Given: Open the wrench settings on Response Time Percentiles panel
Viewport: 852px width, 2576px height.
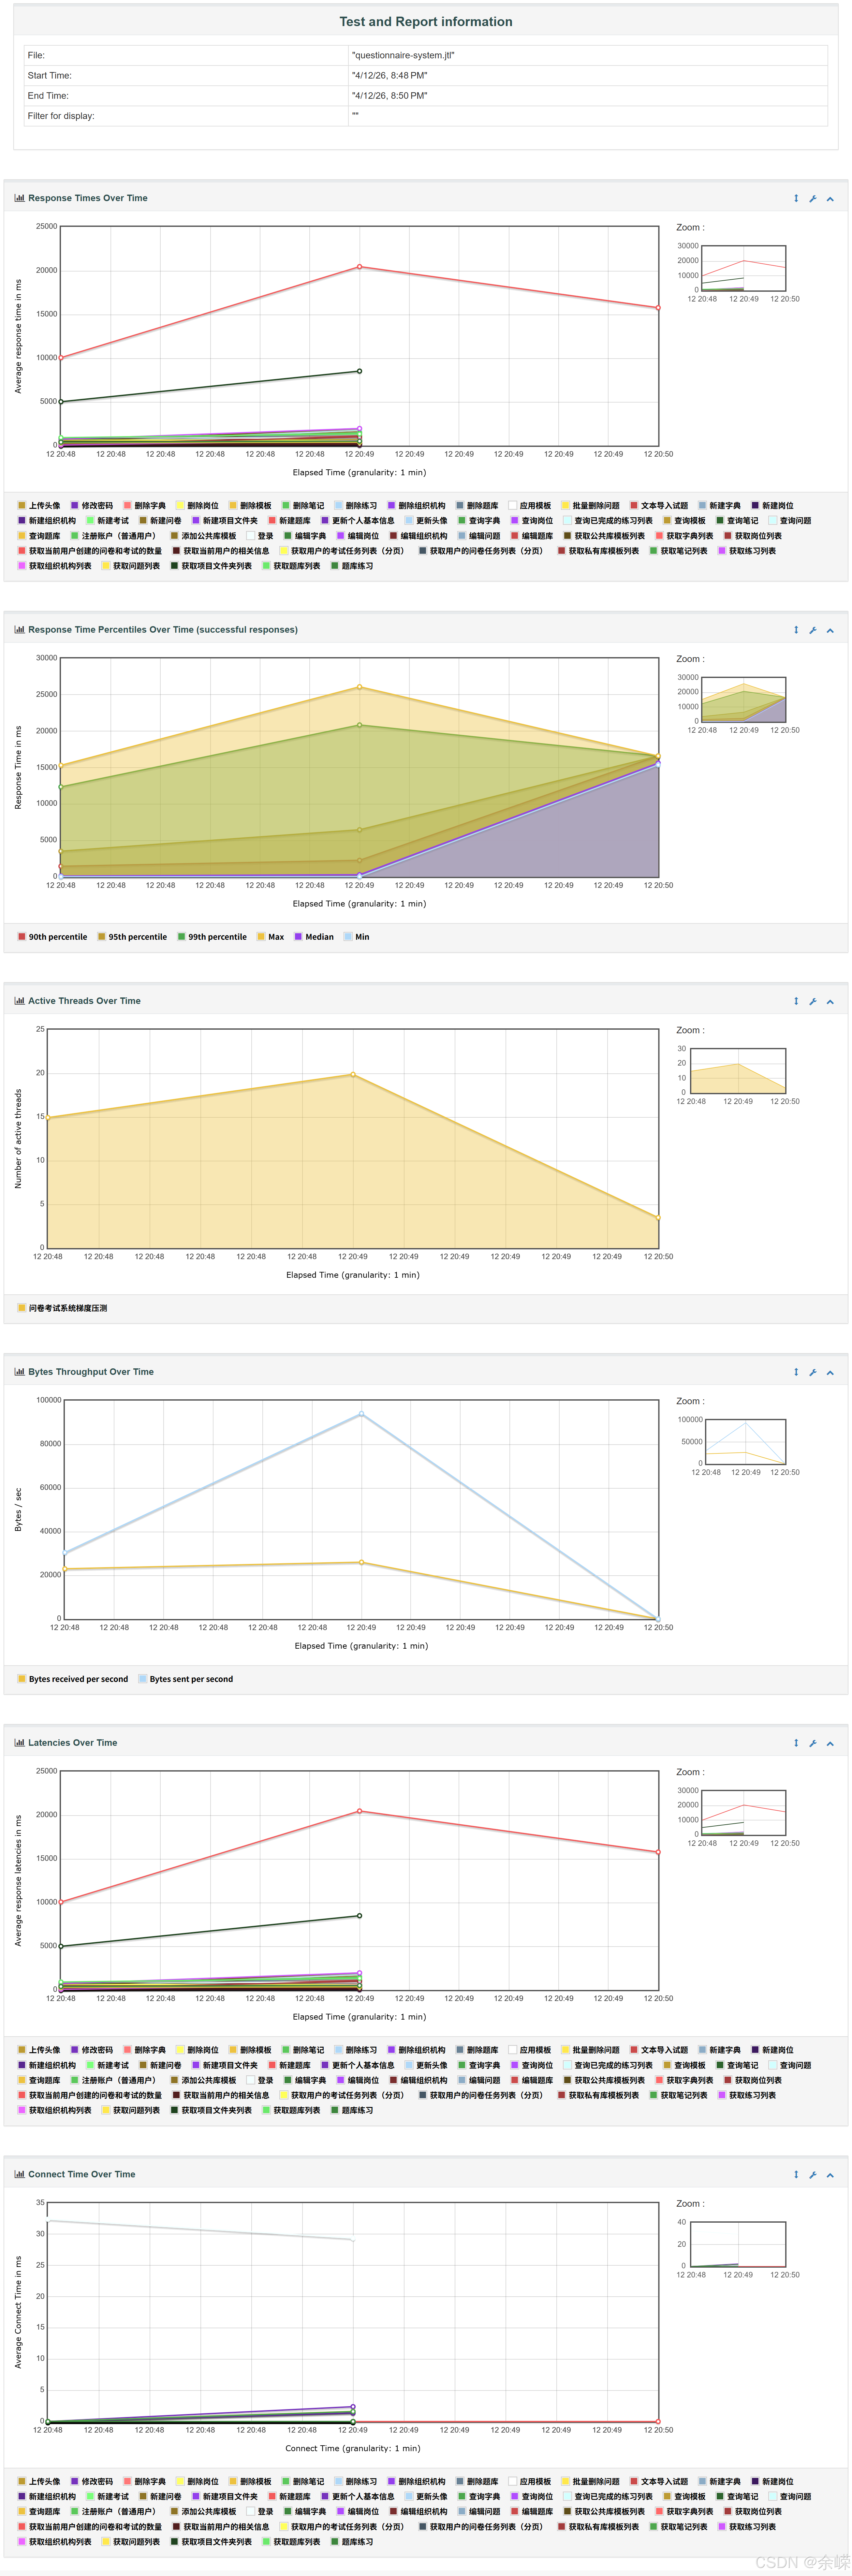Looking at the screenshot, I should point(813,630).
